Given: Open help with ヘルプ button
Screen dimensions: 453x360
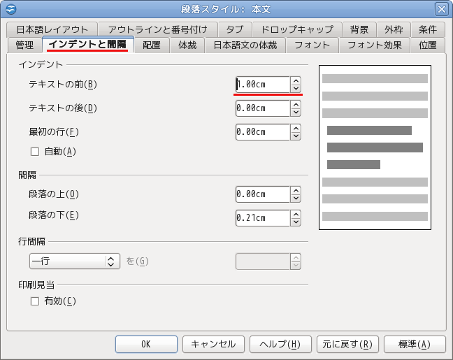Looking at the screenshot, I should pyautogui.click(x=280, y=344).
